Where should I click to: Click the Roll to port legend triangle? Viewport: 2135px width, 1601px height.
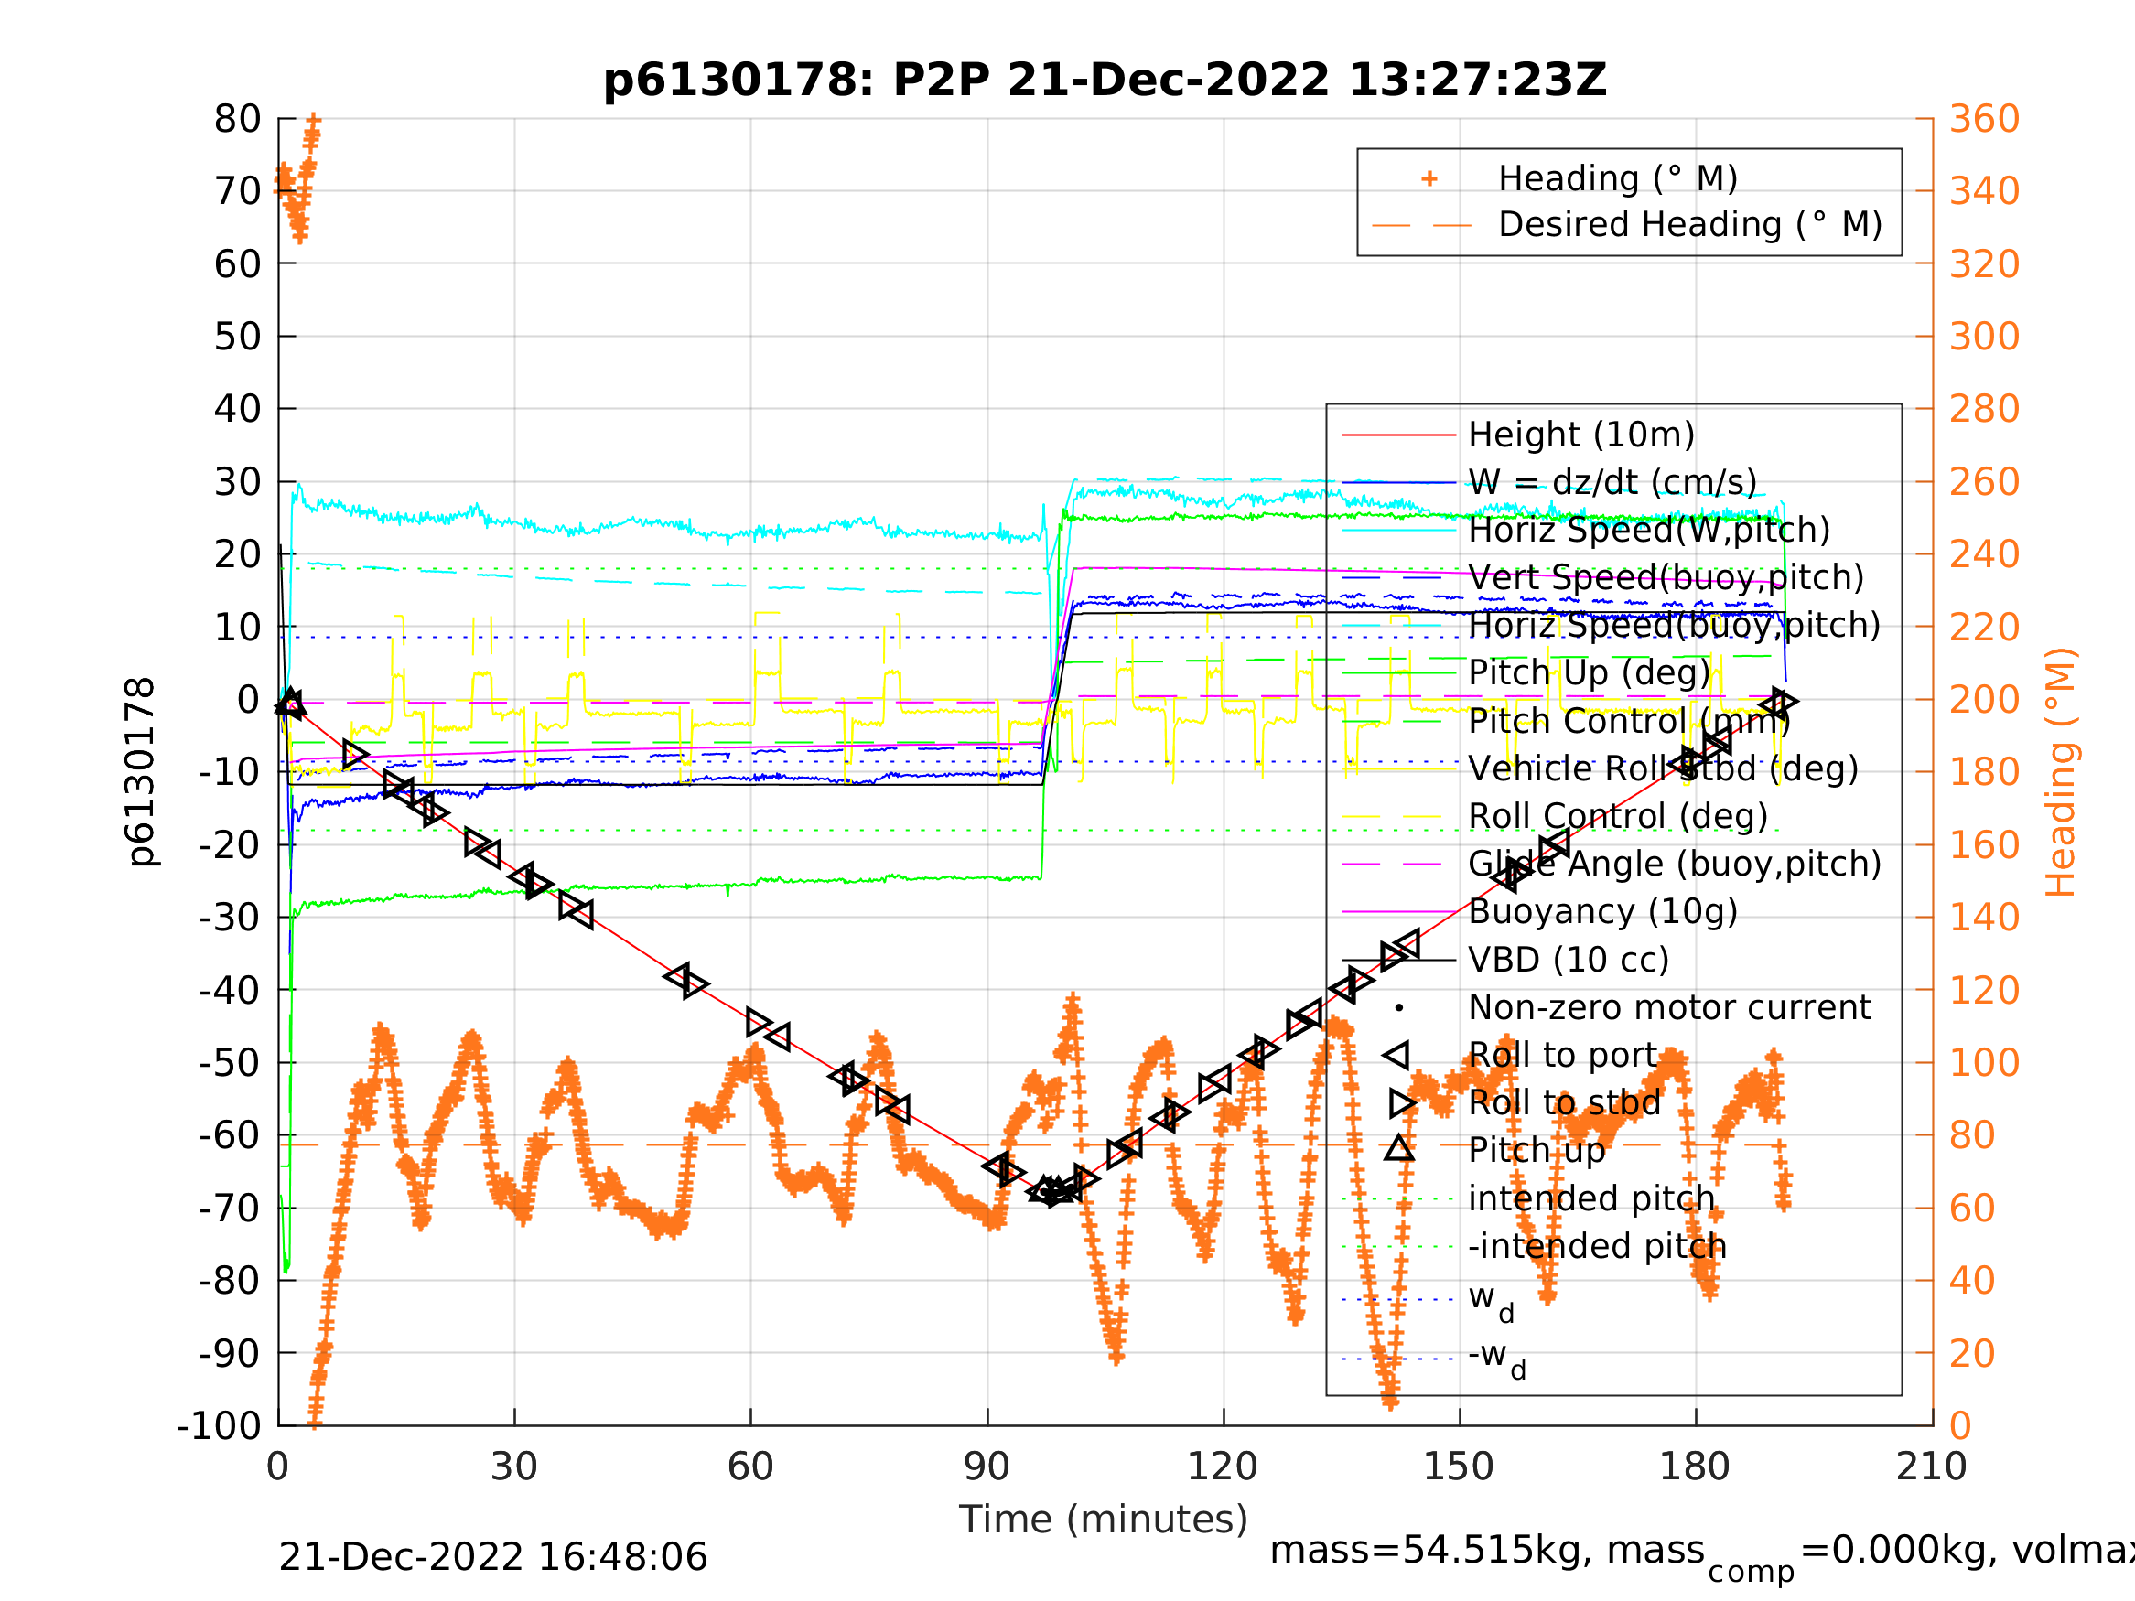click(1397, 1056)
